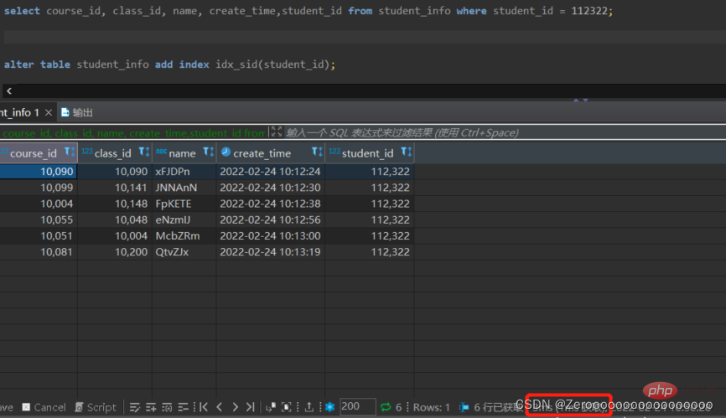Toggle sort on student_id column
Screen dimensions: 726x418
point(406,152)
